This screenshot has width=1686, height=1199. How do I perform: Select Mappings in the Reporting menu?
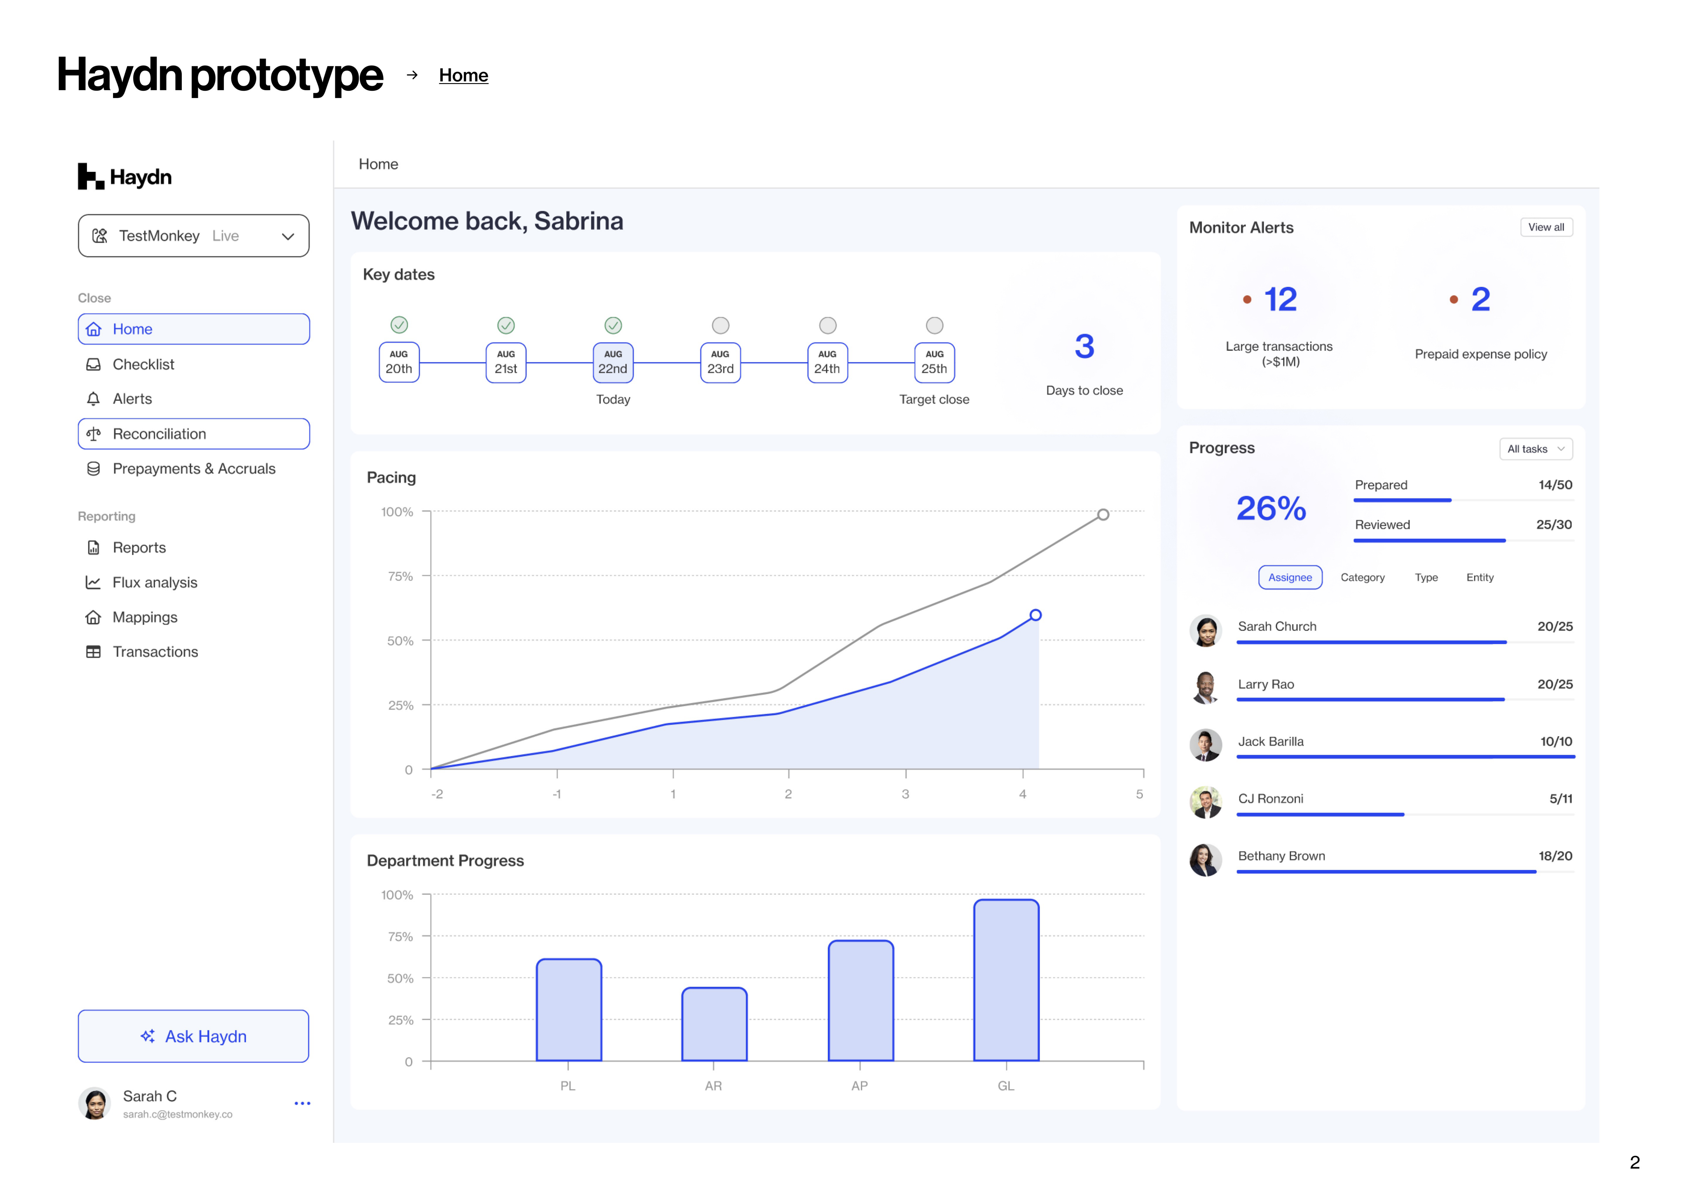tap(145, 617)
